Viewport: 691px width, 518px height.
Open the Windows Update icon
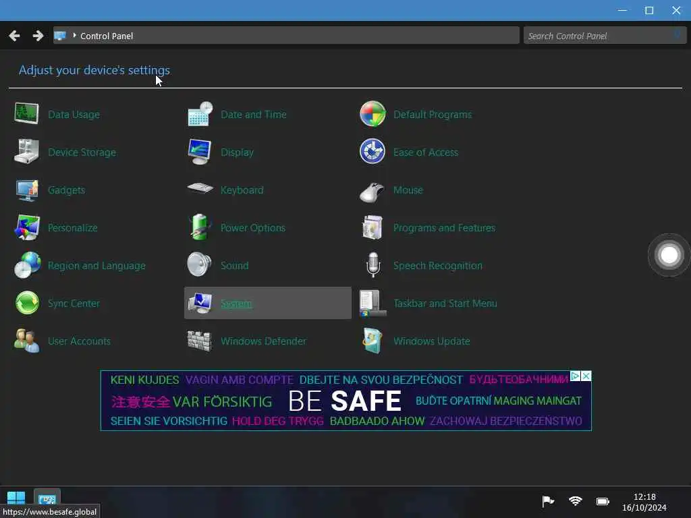click(x=372, y=341)
